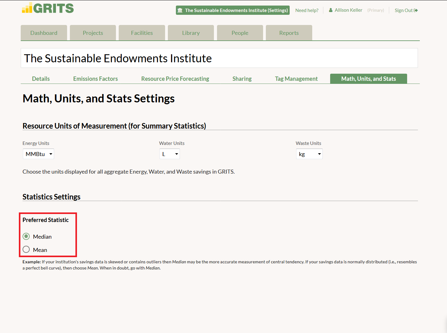Open the Waste Units dropdown
This screenshot has height=333, width=447.
click(x=309, y=154)
